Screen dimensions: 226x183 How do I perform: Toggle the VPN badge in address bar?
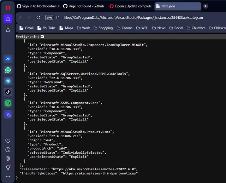coord(49,17)
